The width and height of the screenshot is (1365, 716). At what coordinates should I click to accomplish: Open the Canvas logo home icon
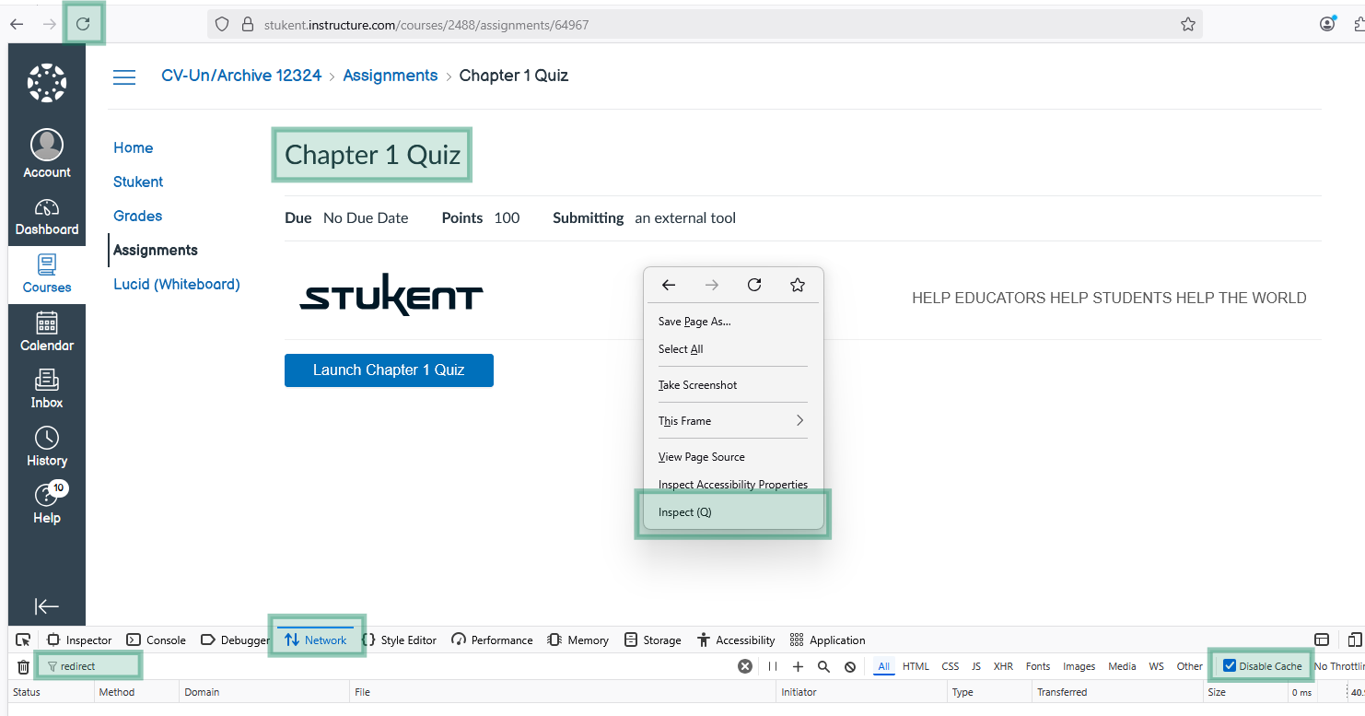(x=47, y=83)
